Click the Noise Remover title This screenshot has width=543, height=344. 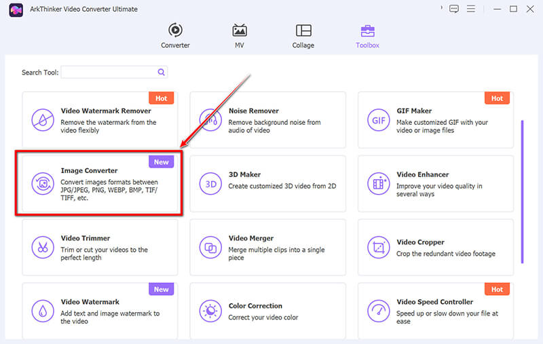tap(253, 111)
